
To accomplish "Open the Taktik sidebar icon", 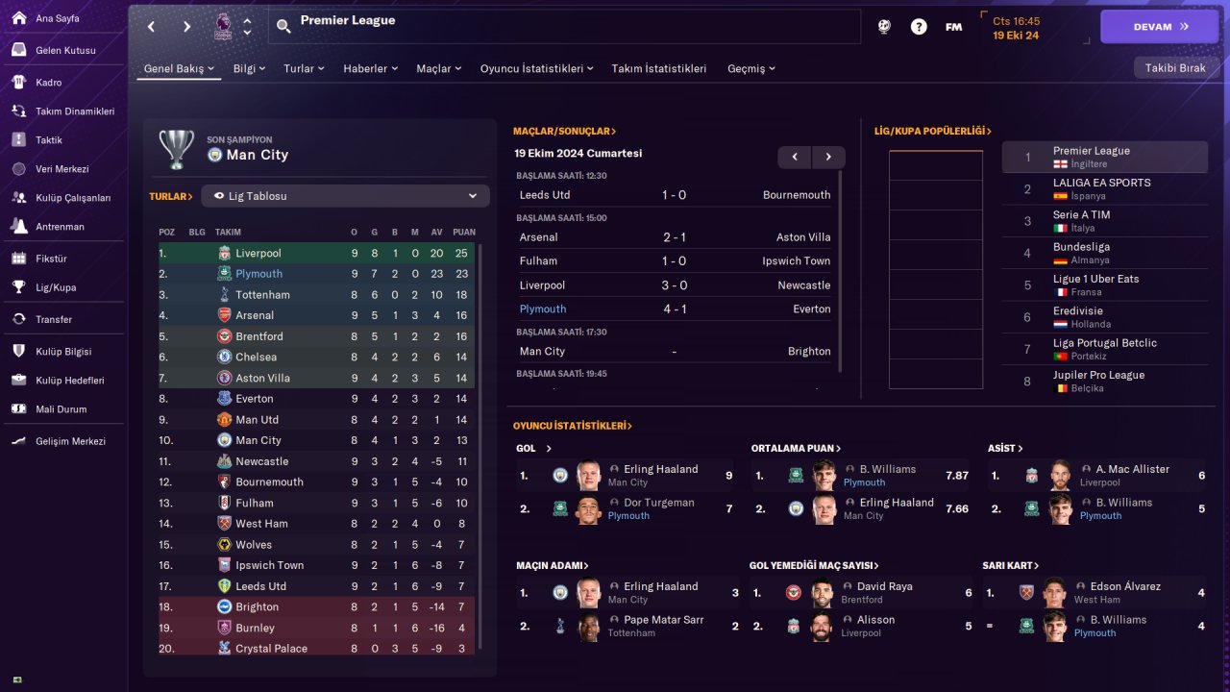I will [18, 139].
